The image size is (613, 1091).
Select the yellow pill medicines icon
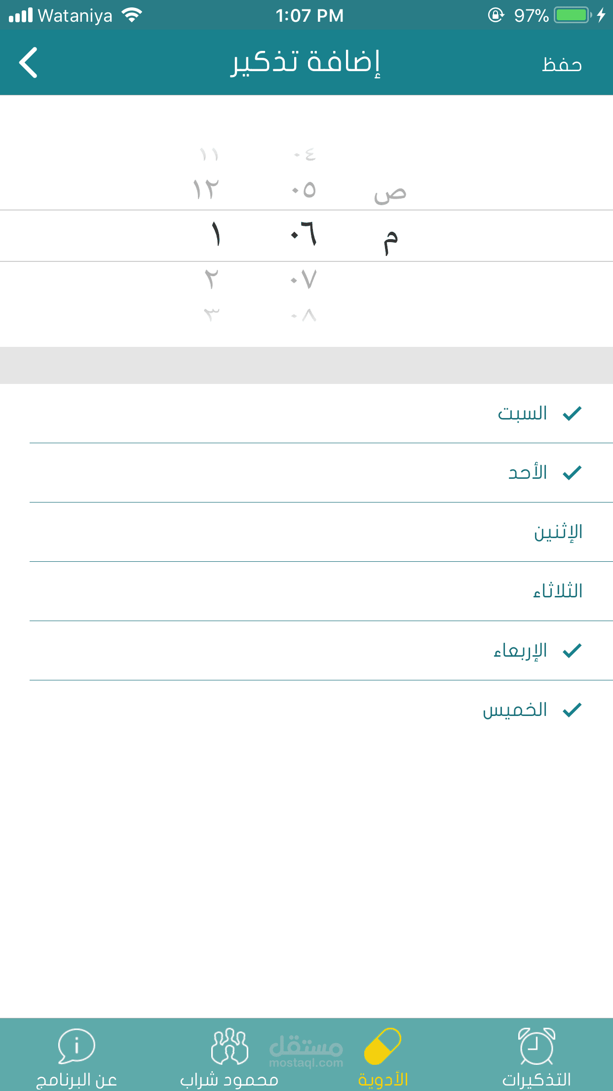(383, 1046)
